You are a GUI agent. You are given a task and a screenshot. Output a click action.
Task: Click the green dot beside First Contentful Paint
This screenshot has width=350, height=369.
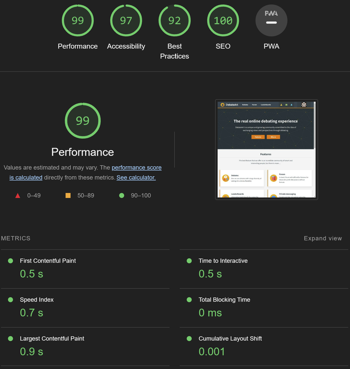(11, 261)
